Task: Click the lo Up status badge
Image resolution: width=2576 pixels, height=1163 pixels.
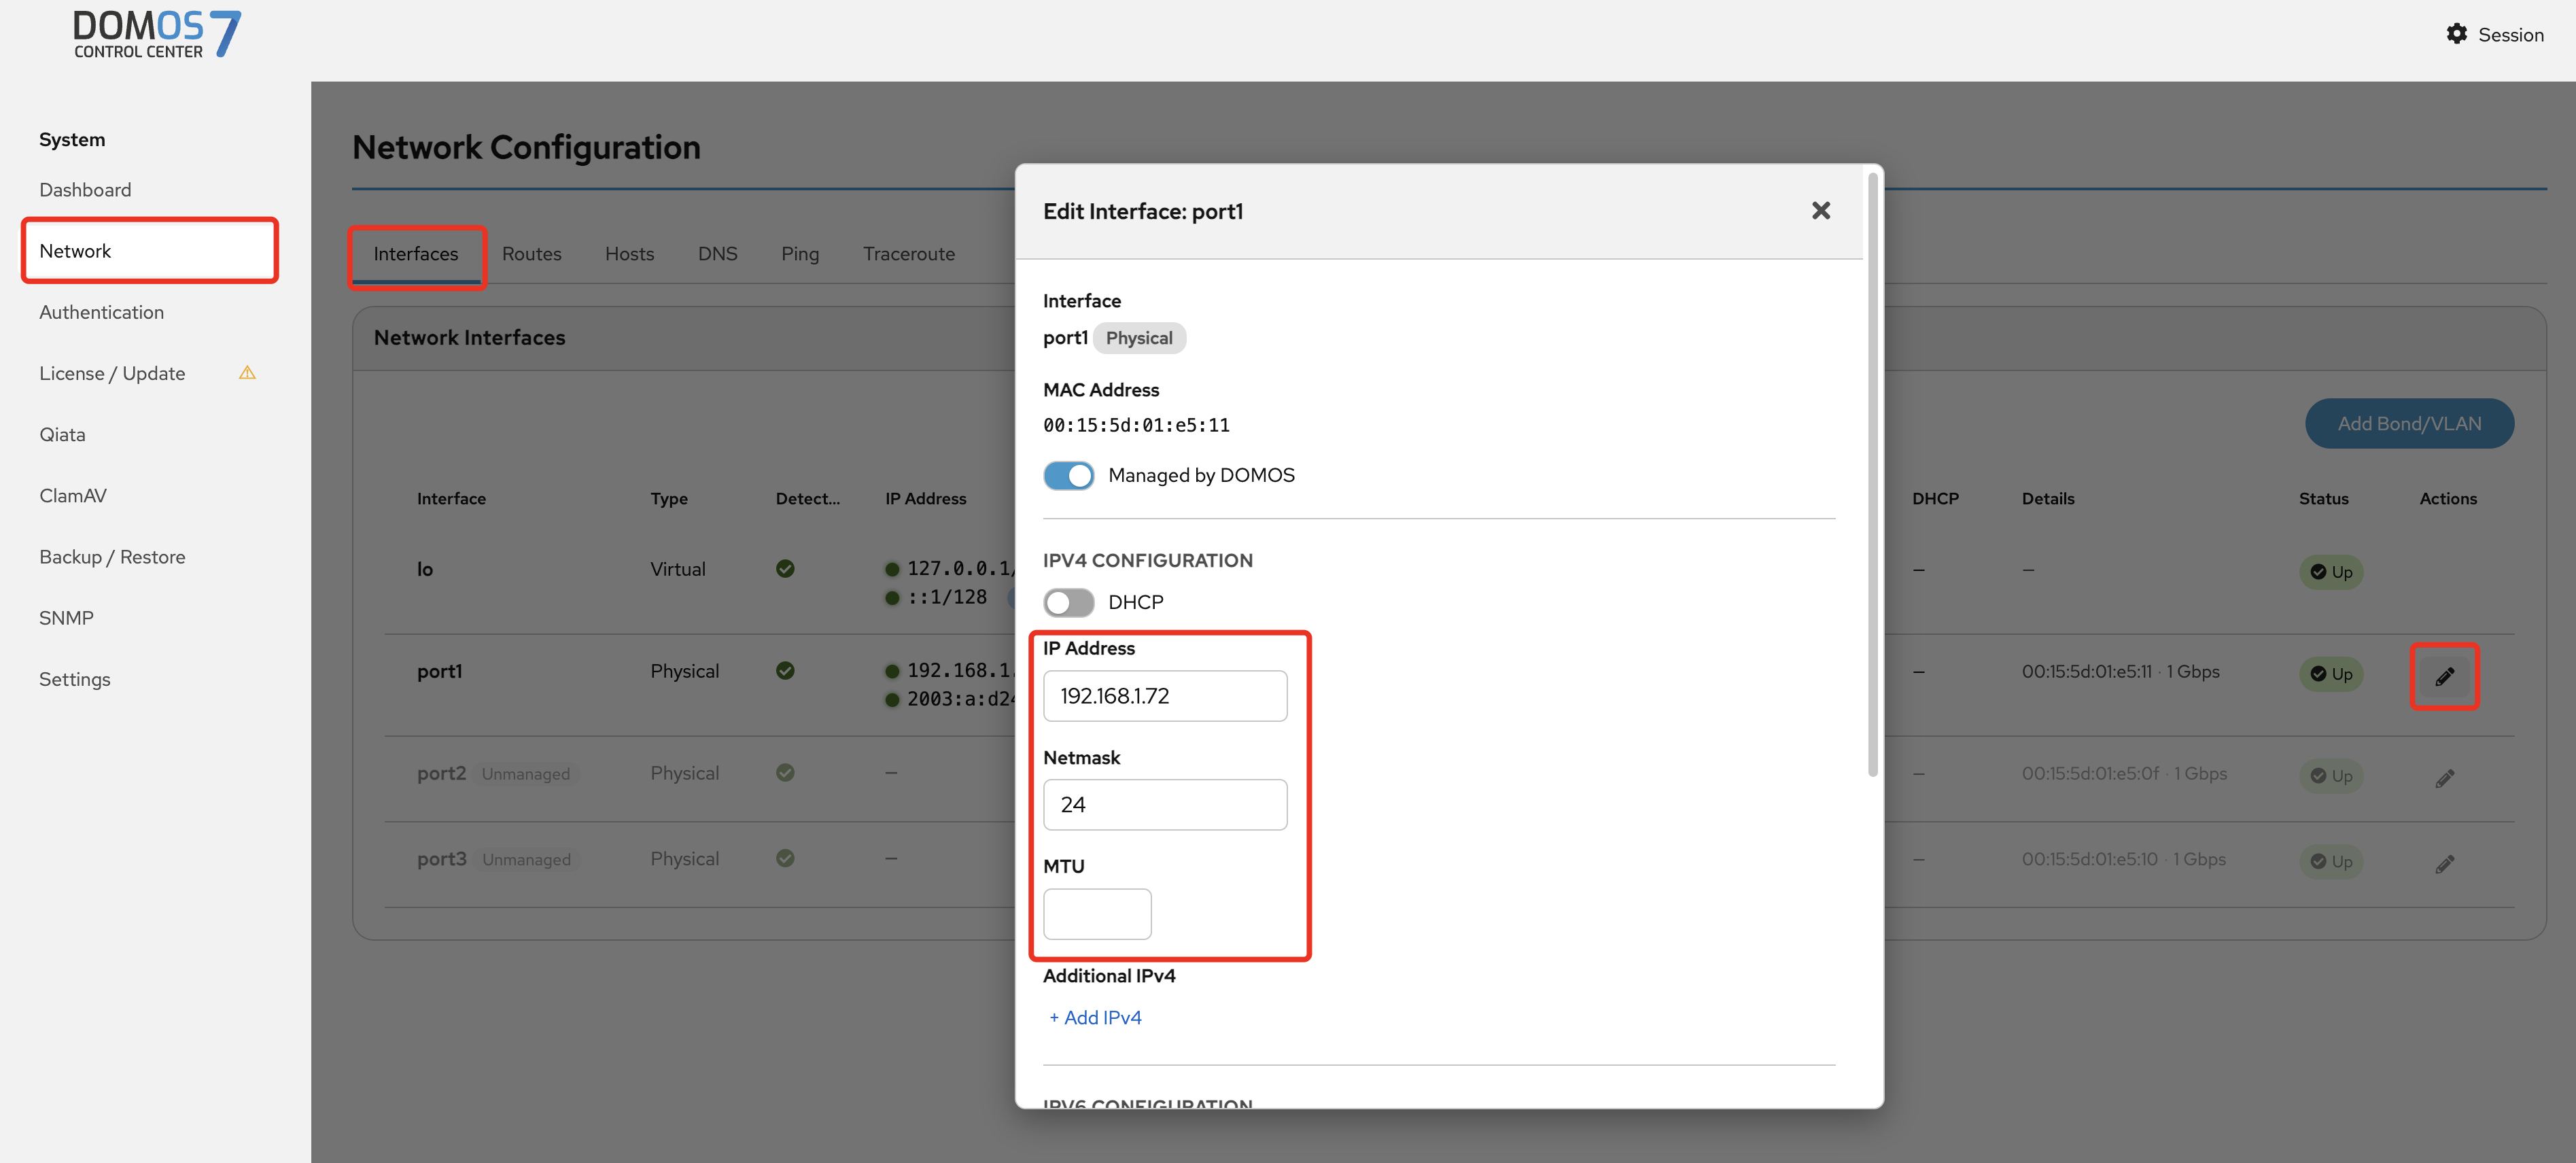Action: pos(2330,572)
